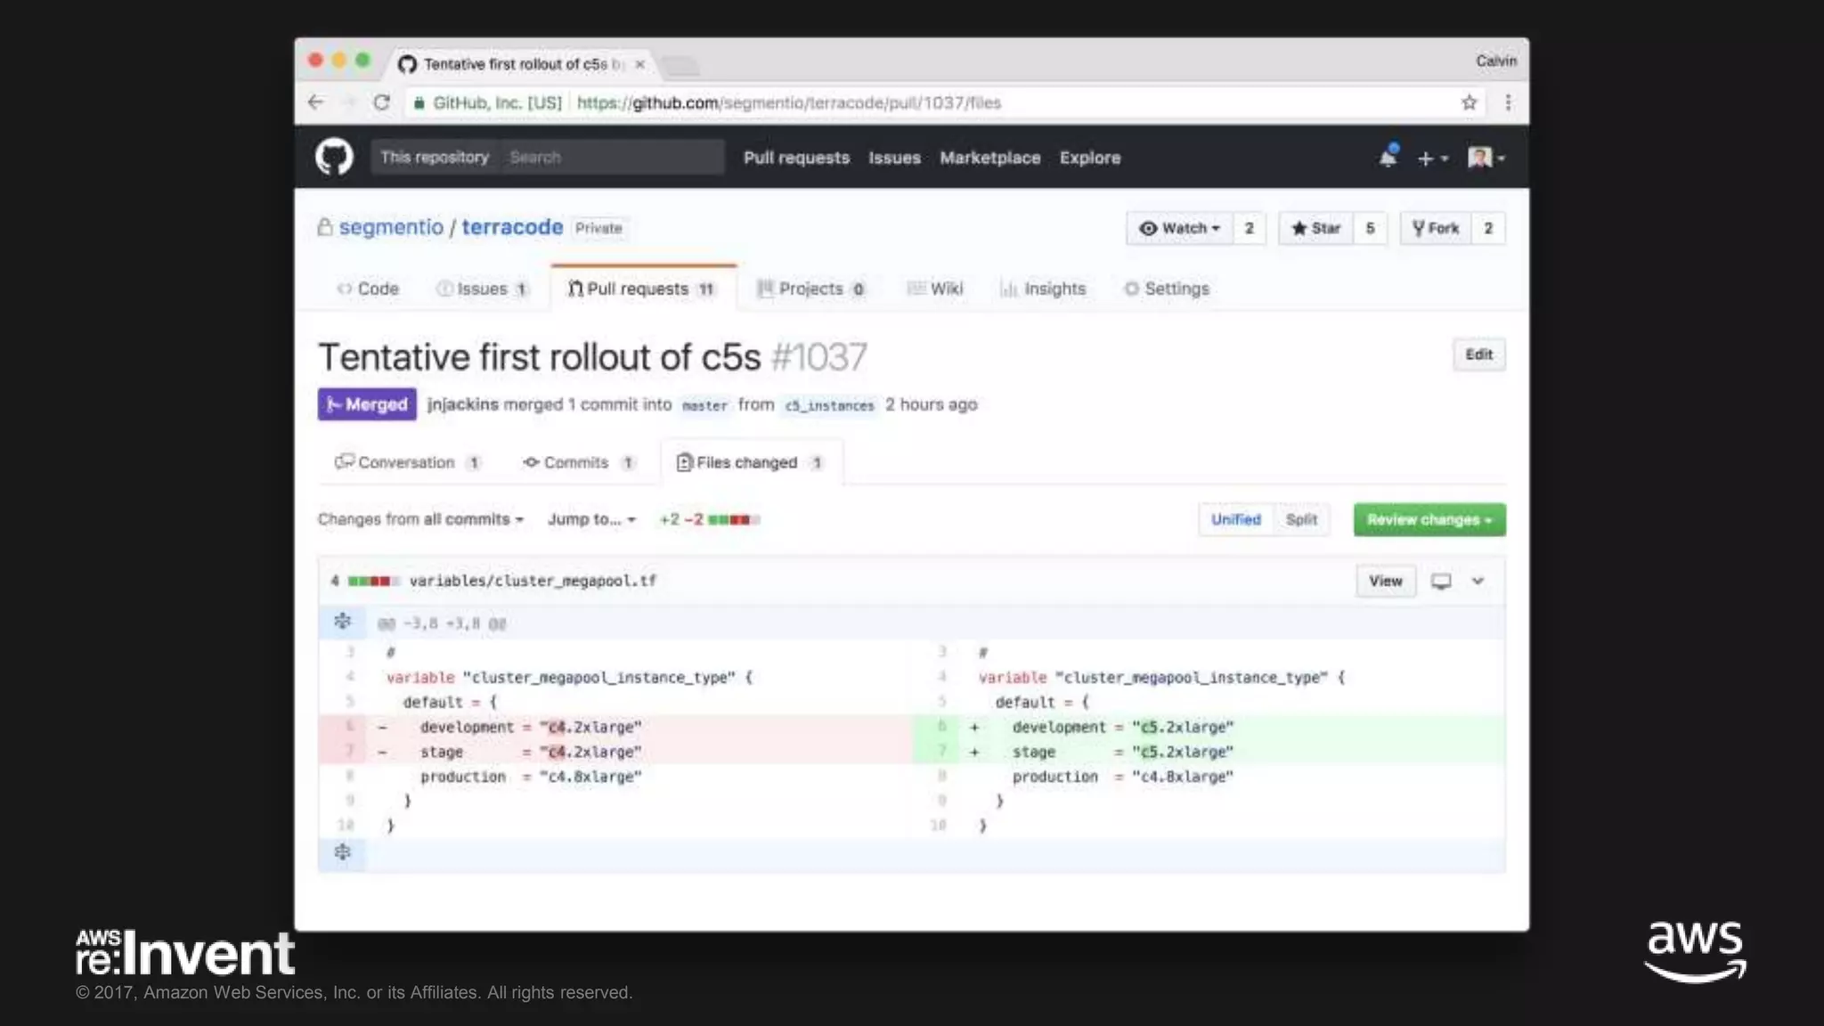
Task: Collapse the cluster_megapool.tf file diff chevron
Action: tap(1478, 581)
